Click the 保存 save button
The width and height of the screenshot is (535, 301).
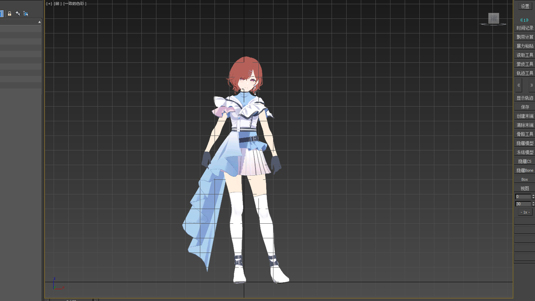click(x=525, y=107)
